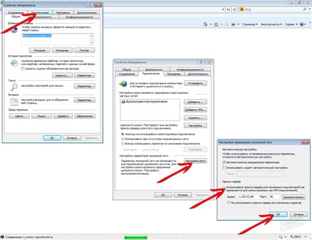Viewport: 312px width, 240px height.
Task: Click the house icon in home page section
Action: coord(14,30)
